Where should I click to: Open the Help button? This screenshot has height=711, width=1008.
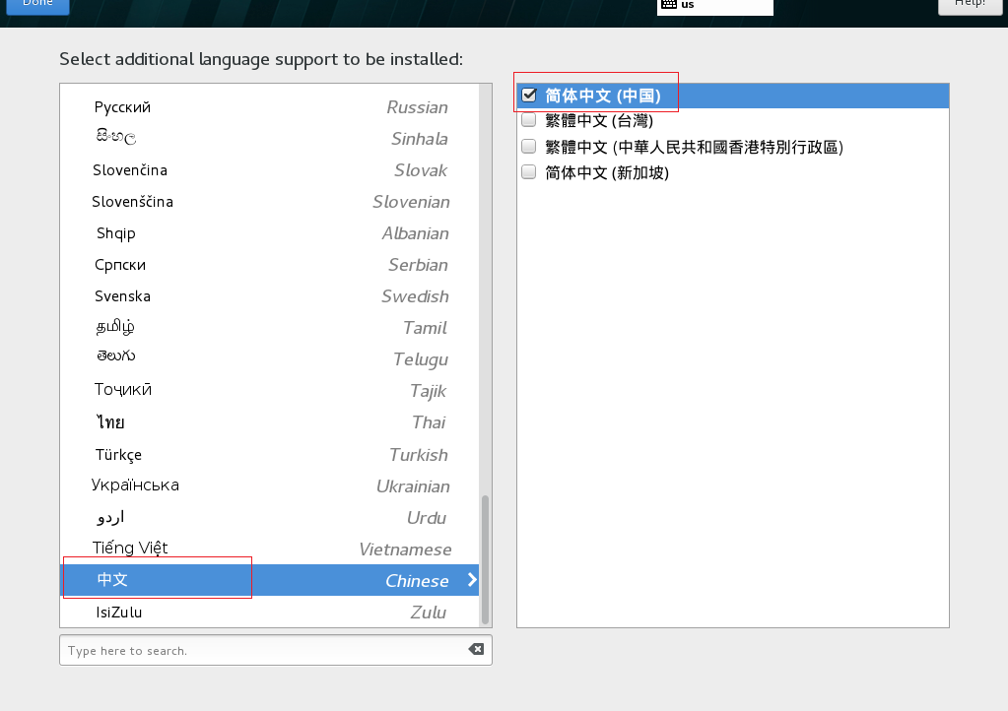pos(970,5)
